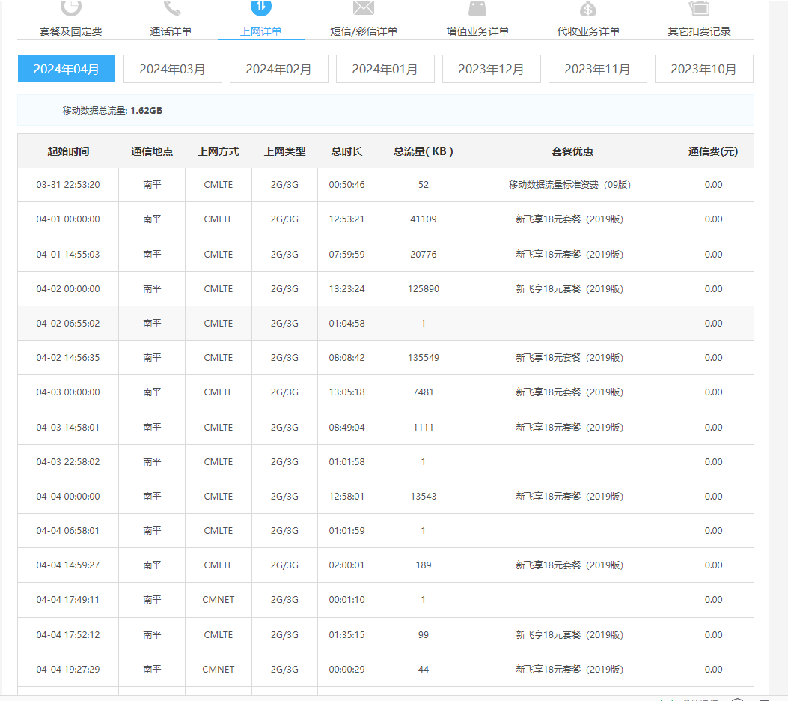Switch to the 通话详单 tab

tap(171, 31)
